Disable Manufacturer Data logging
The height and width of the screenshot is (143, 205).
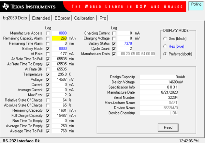(x=114, y=54)
